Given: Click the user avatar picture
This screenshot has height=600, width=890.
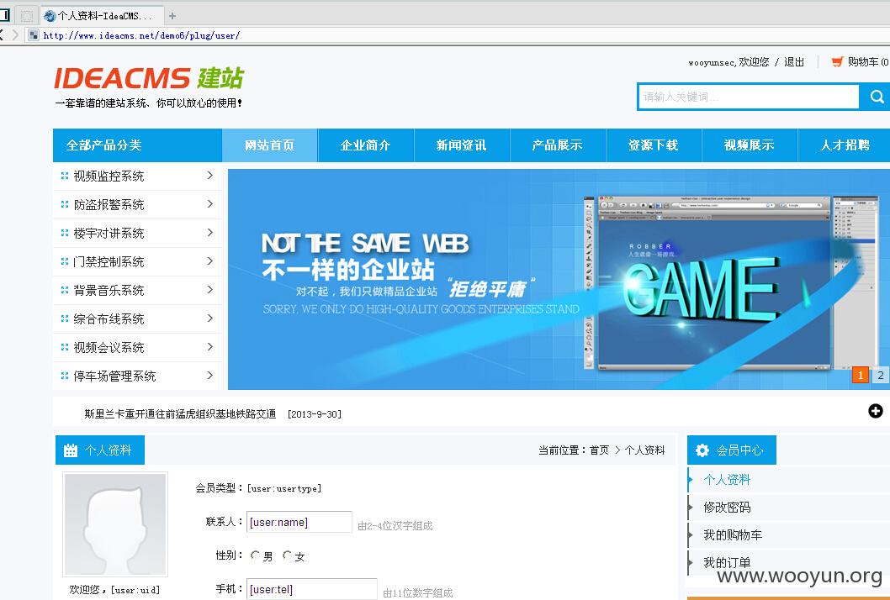Looking at the screenshot, I should click(x=115, y=524).
